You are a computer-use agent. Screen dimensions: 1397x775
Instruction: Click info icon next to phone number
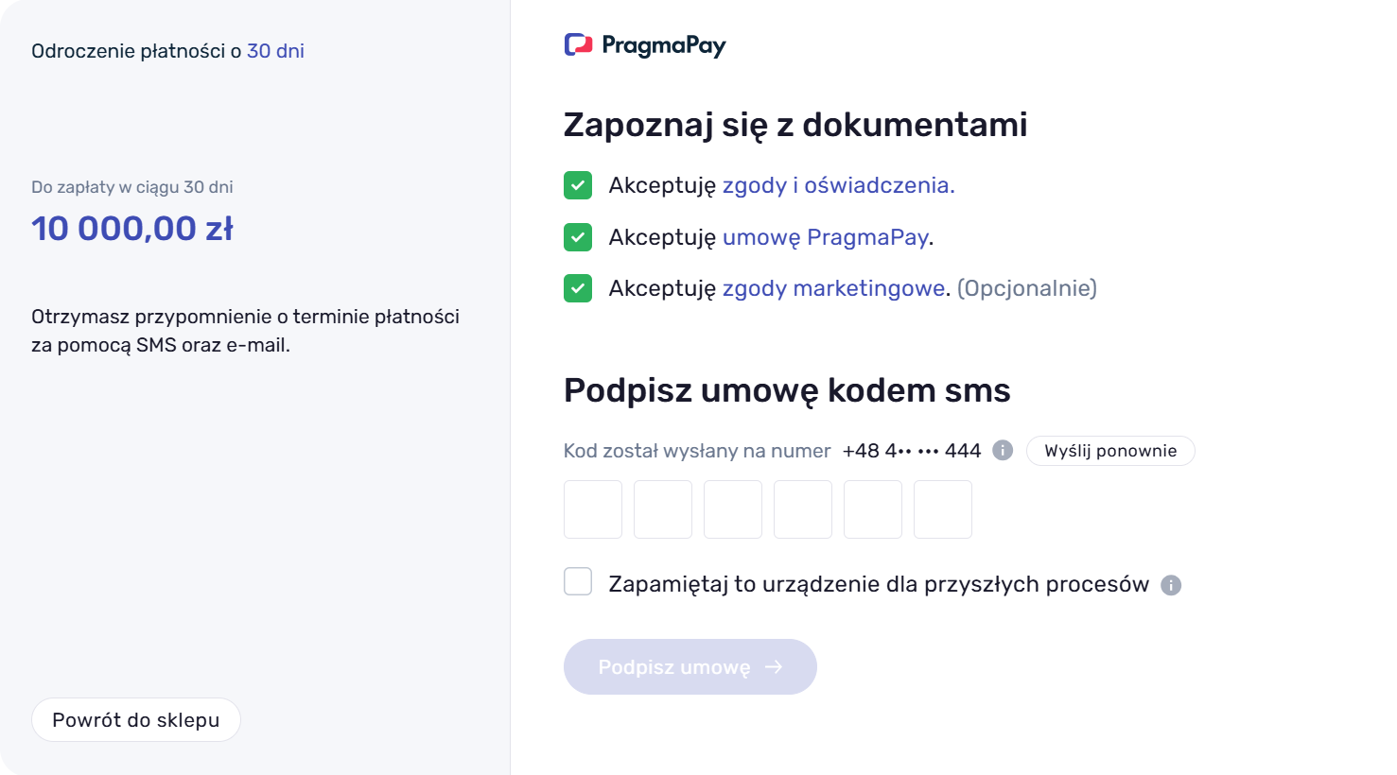tap(1003, 451)
